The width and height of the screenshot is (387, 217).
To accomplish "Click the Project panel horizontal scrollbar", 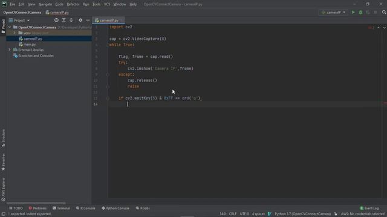I will tap(36, 203).
